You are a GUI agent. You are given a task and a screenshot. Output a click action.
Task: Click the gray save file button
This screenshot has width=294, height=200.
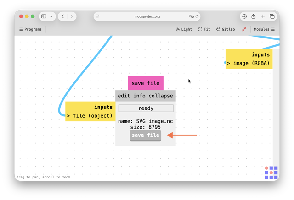(x=145, y=135)
